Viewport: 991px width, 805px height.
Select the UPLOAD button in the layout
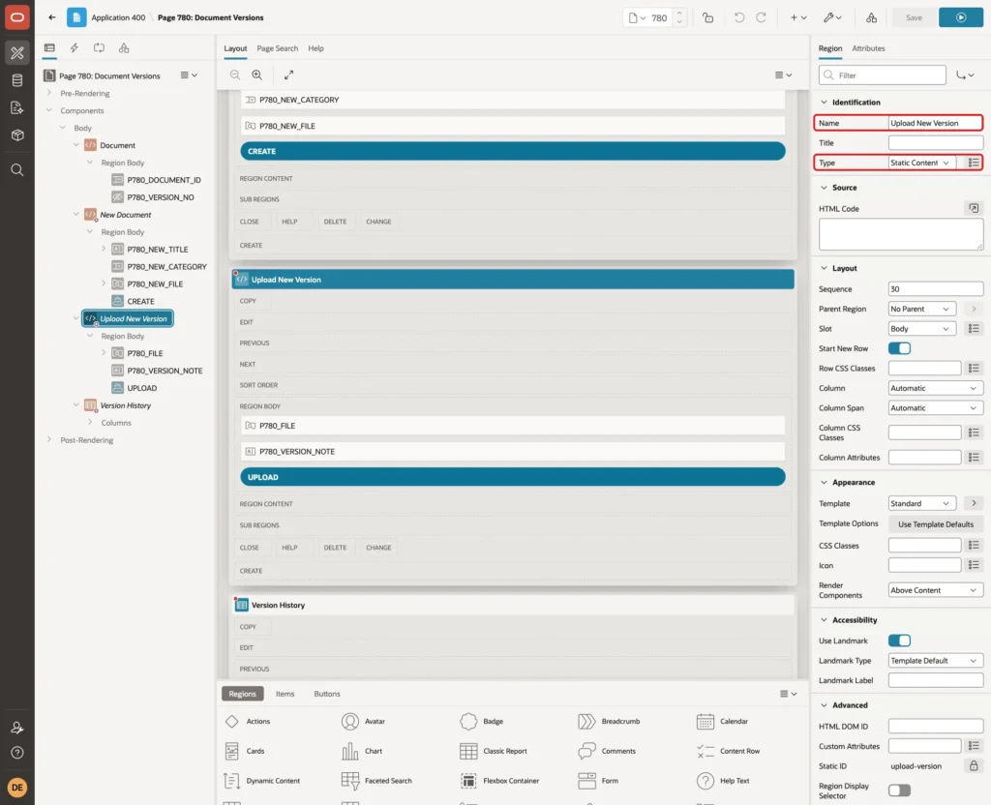(513, 477)
